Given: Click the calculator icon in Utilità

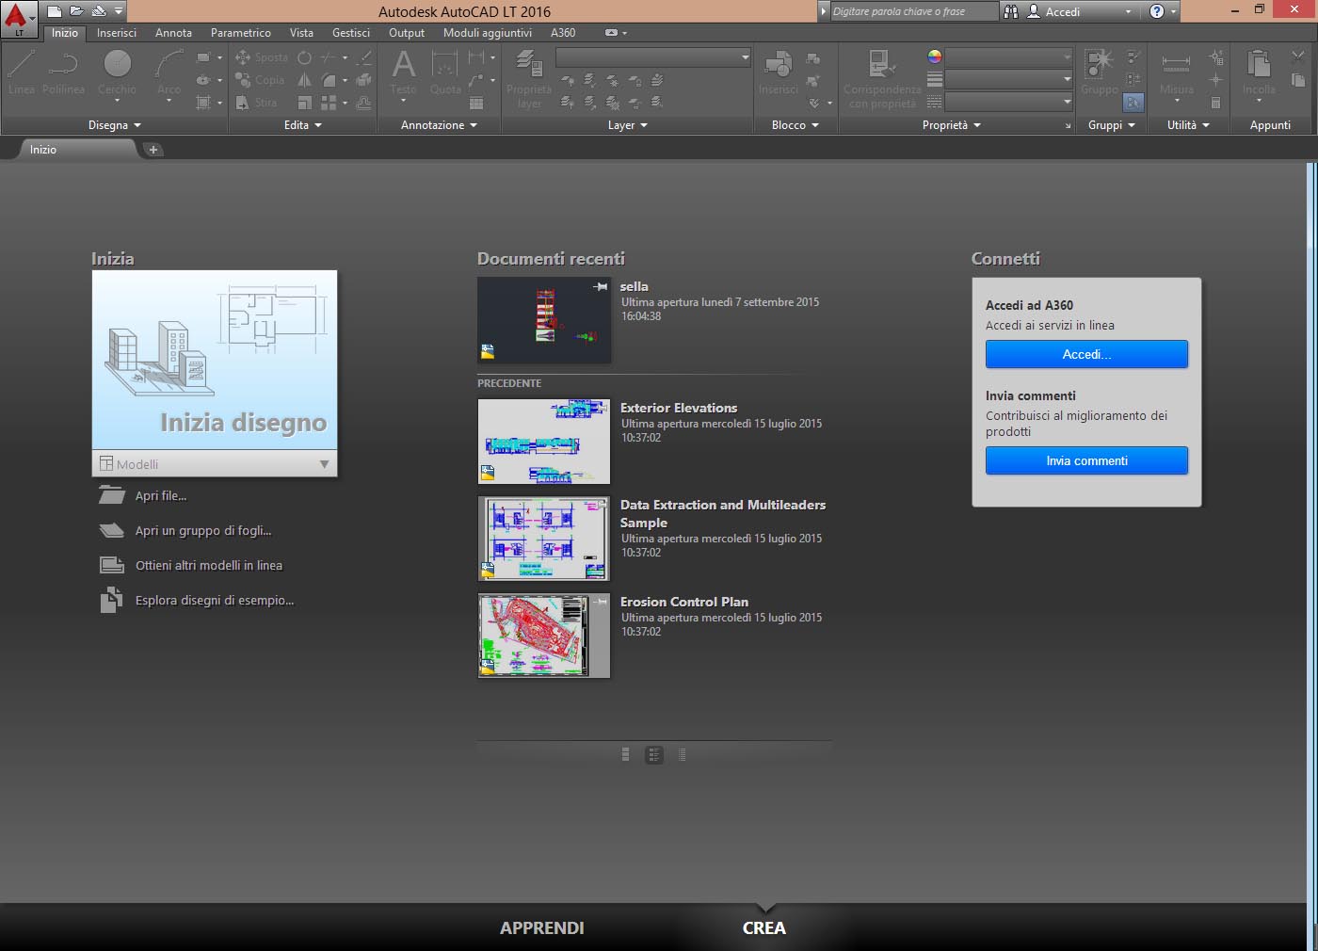Looking at the screenshot, I should coord(1215,103).
